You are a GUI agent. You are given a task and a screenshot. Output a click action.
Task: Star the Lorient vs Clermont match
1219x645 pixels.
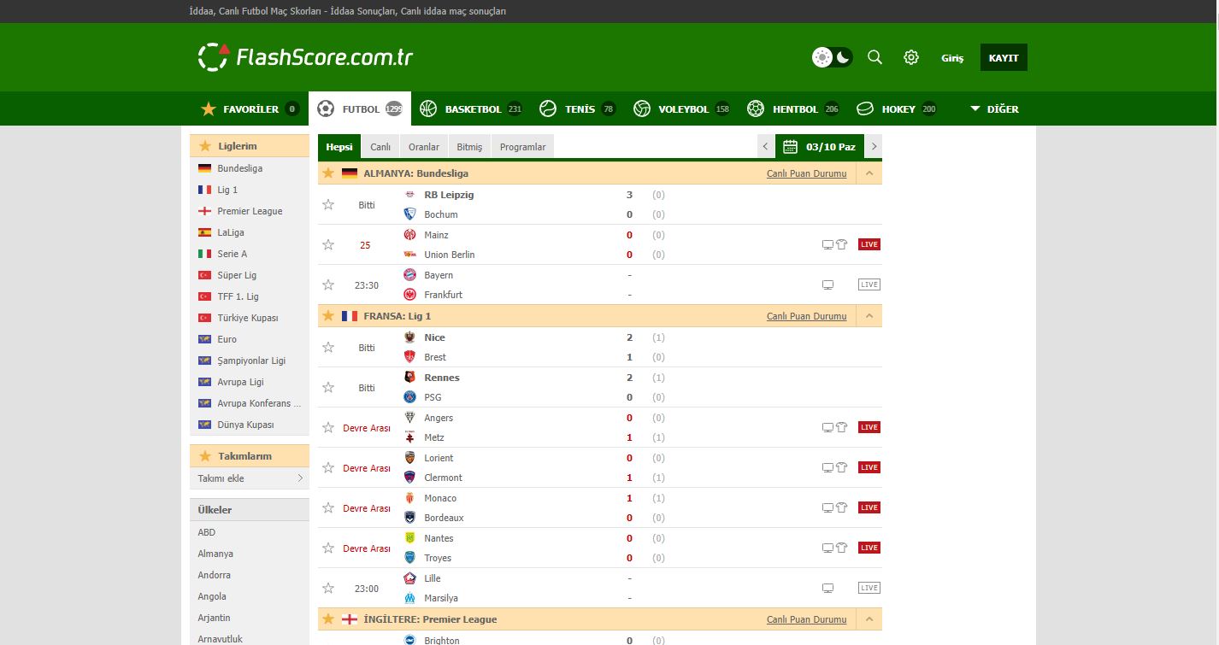[328, 467]
